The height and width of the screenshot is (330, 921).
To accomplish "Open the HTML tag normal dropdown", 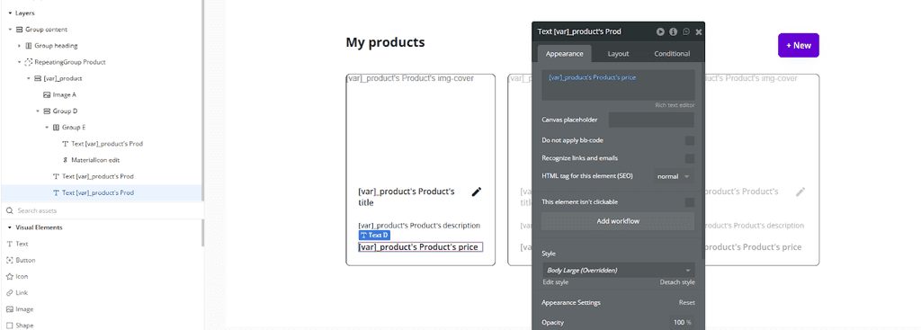I will point(674,176).
